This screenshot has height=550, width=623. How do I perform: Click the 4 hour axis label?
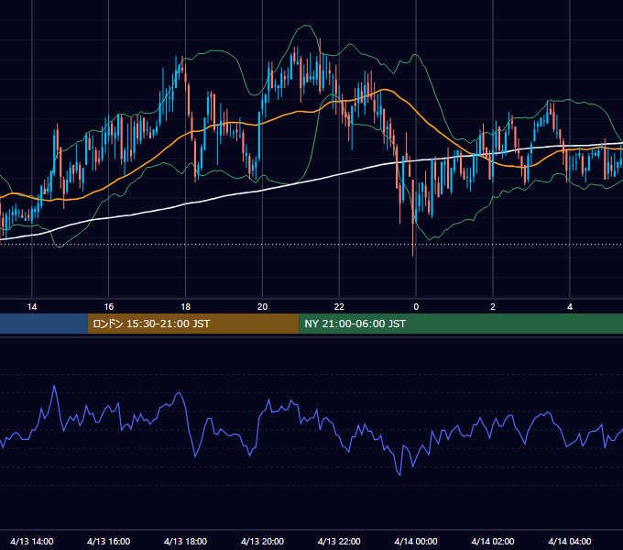pos(570,307)
